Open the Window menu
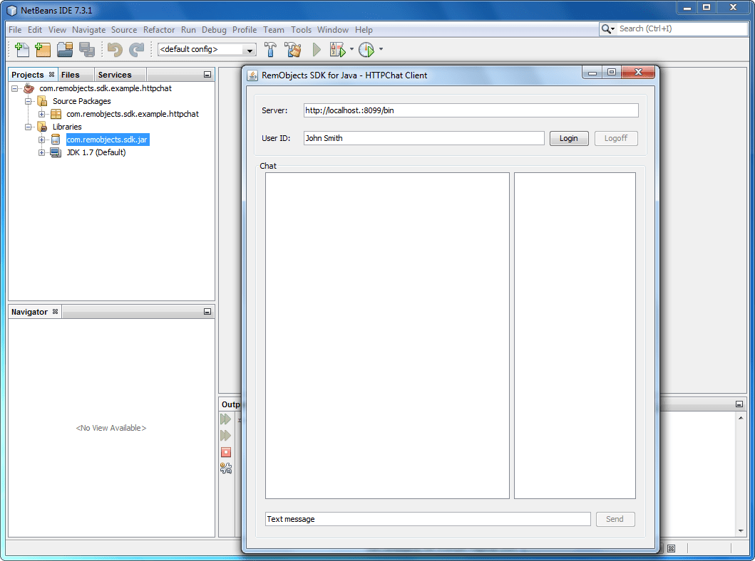The height and width of the screenshot is (561, 755). coord(333,30)
